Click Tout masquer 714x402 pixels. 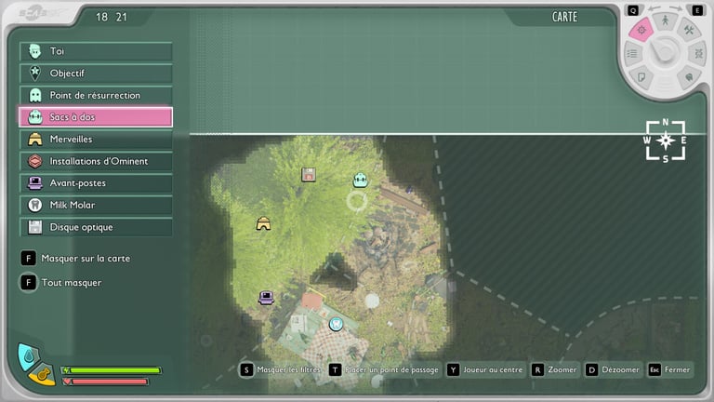61,283
